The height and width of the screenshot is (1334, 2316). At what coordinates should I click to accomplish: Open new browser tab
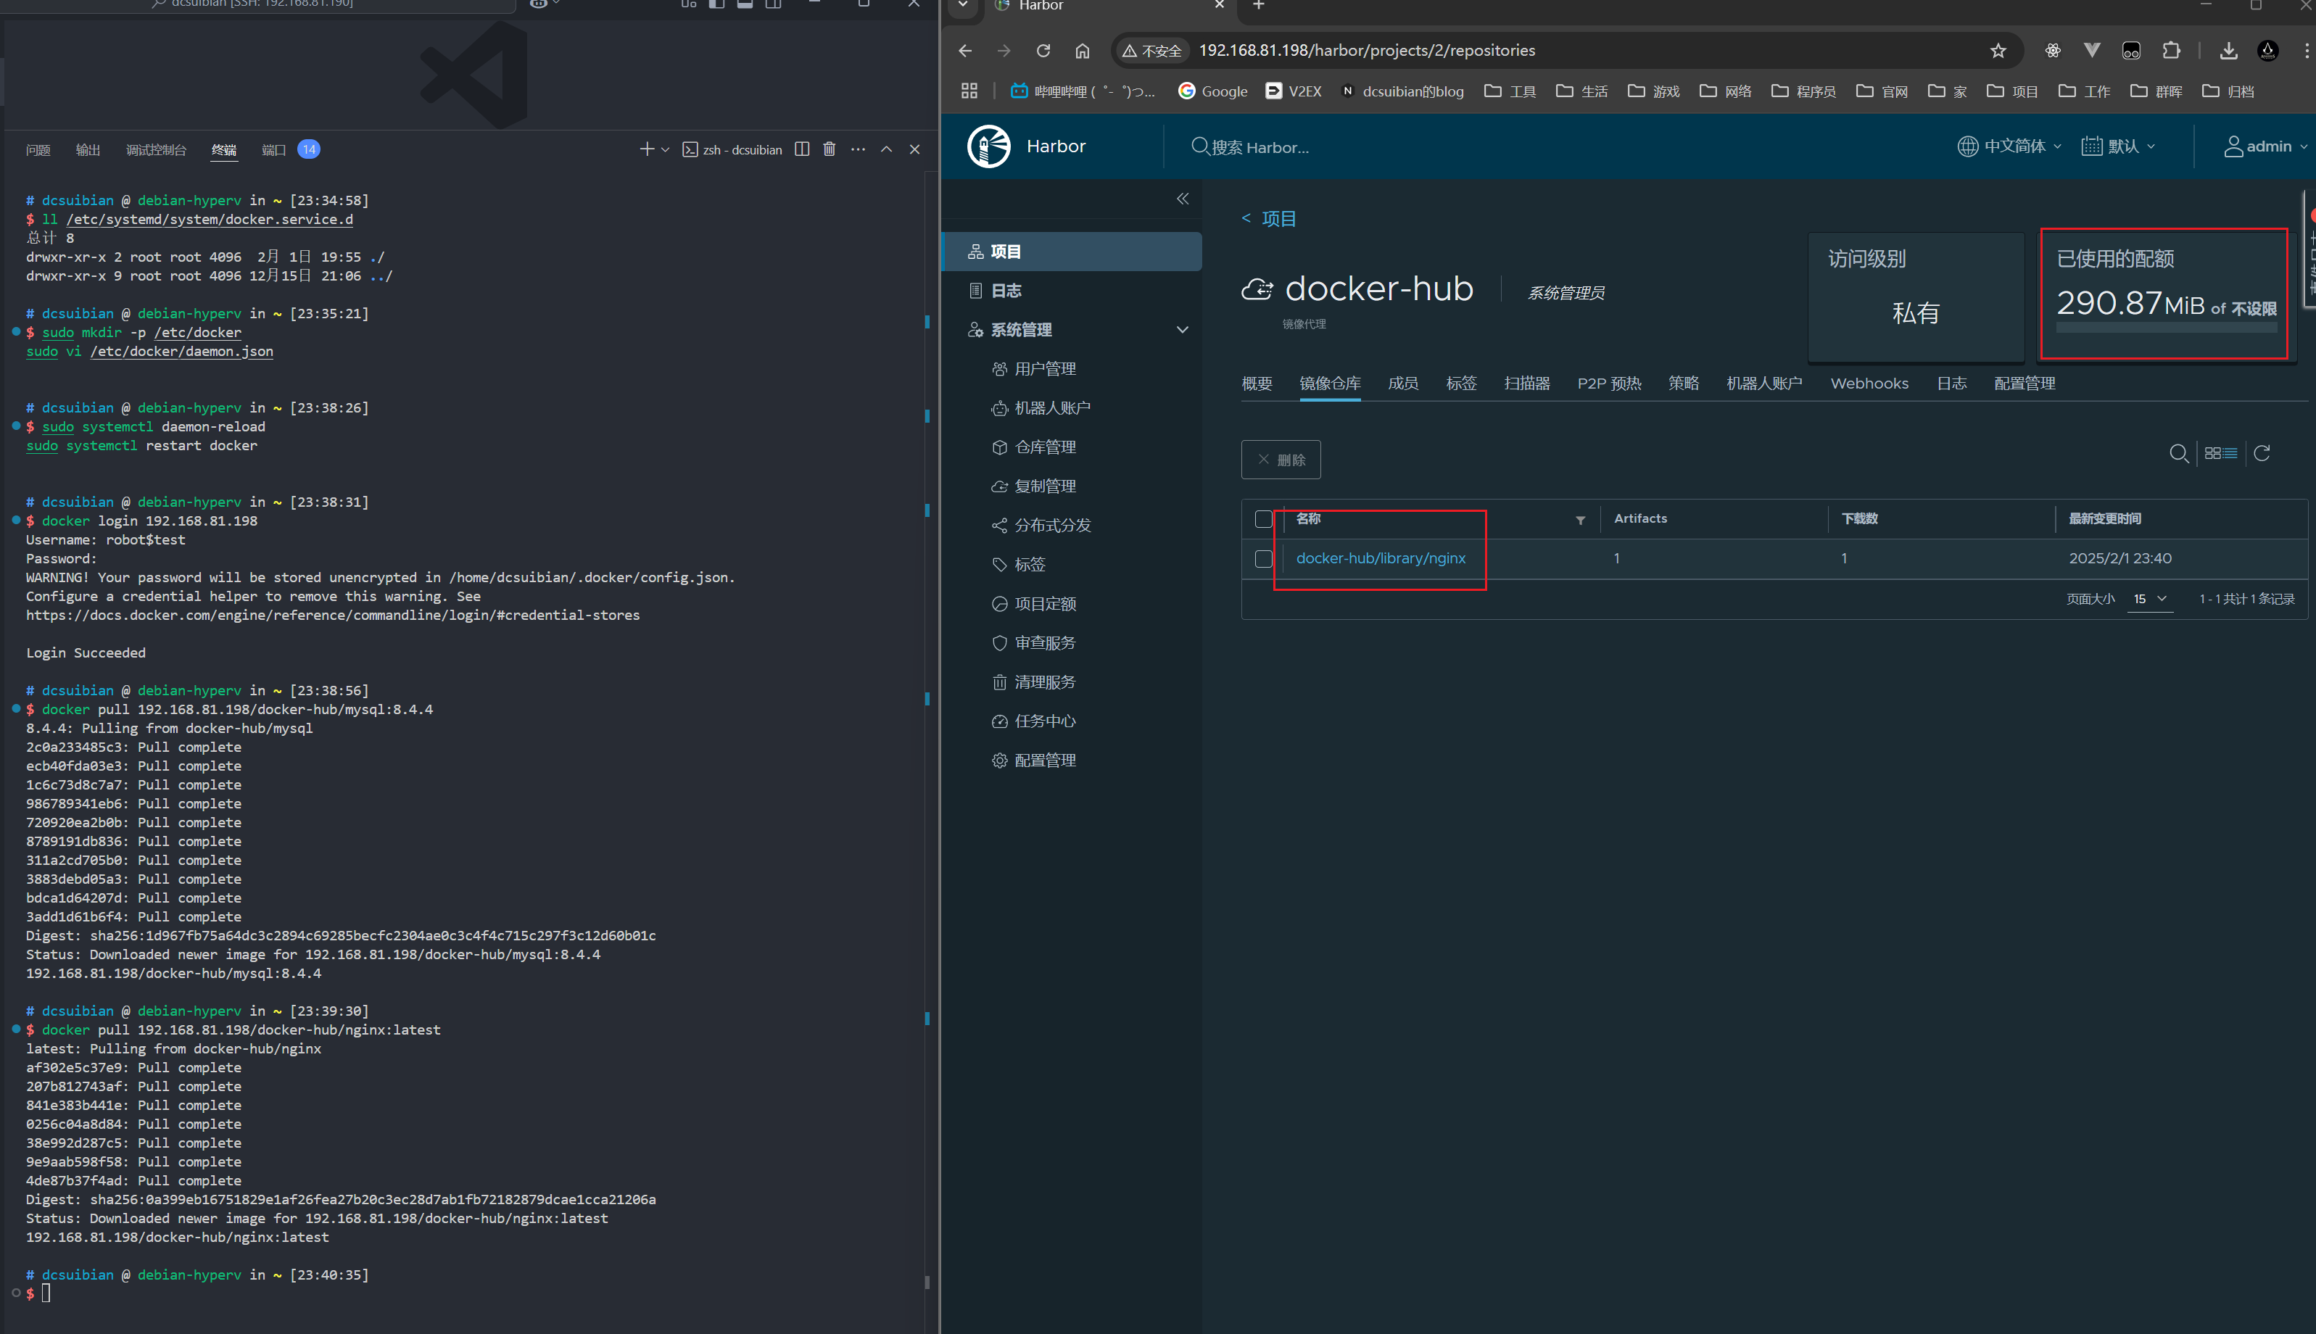tap(1259, 4)
